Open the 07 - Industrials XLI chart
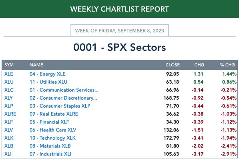This screenshot has width=239, height=160. coord(50,154)
